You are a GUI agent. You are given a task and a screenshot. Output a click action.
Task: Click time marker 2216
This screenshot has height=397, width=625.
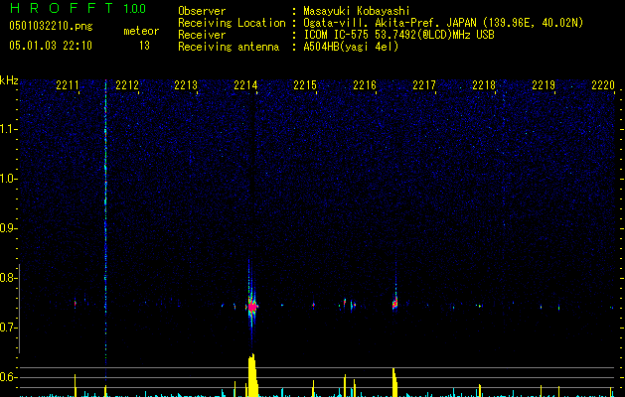click(365, 85)
